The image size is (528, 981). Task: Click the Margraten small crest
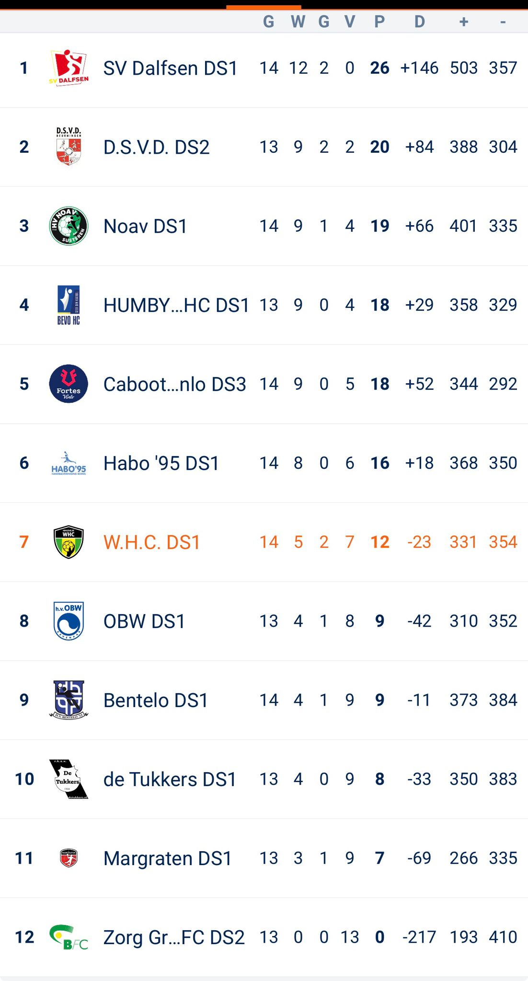click(69, 858)
